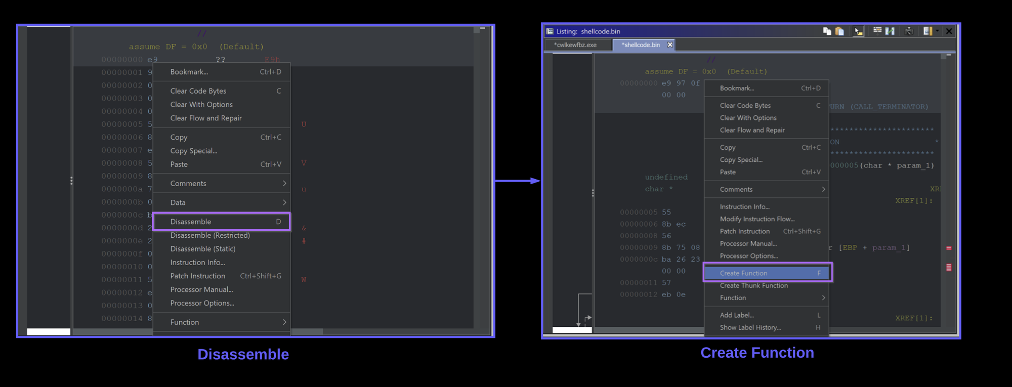This screenshot has height=387, width=1012.
Task: Choose Paste in menu containing Create Function
Action: pos(767,172)
